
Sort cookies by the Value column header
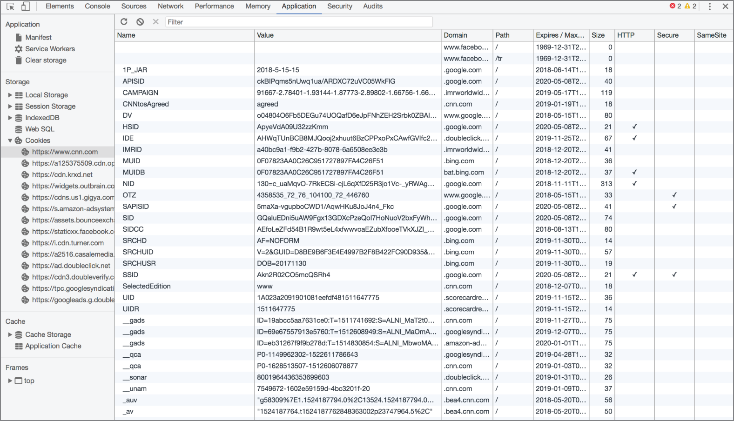tap(348, 35)
